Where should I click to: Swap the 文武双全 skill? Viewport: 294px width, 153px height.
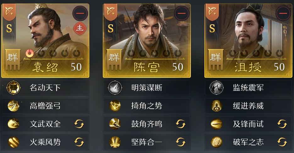coord(79,124)
